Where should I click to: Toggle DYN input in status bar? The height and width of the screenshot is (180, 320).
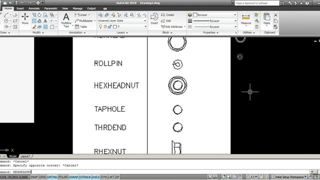pyautogui.click(x=103, y=177)
